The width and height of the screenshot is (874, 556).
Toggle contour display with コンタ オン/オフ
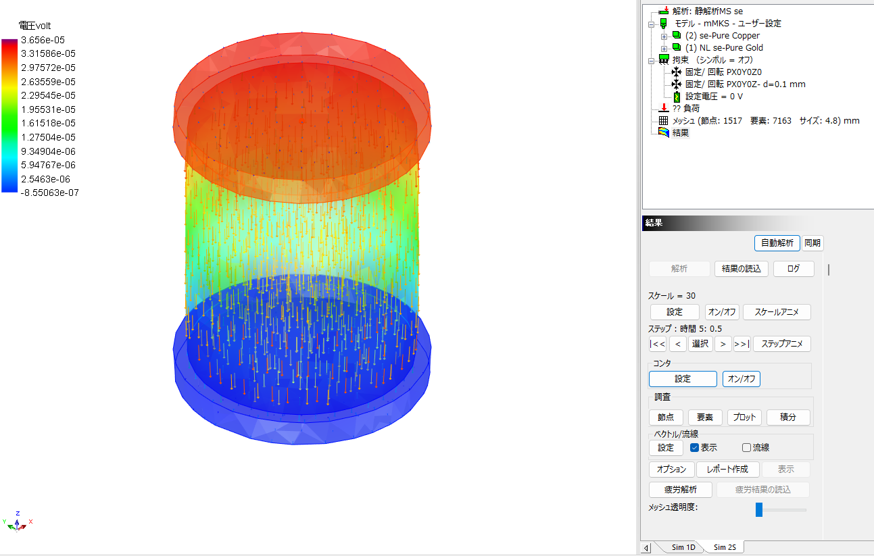[x=741, y=379]
